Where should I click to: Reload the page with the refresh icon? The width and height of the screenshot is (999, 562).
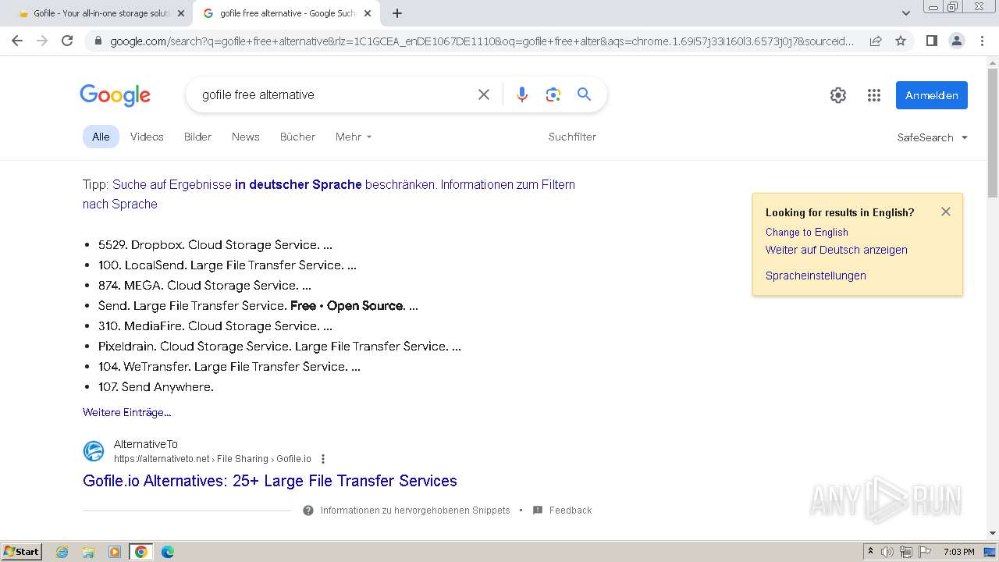click(x=67, y=41)
